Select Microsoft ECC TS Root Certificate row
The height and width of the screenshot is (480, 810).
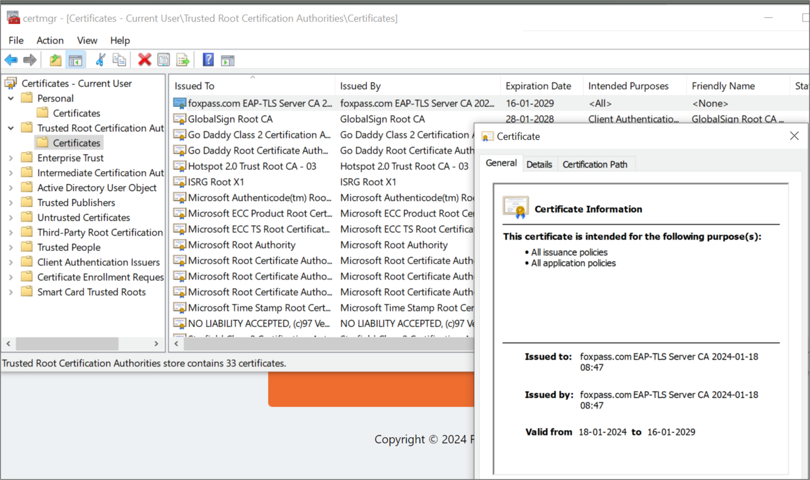pyautogui.click(x=323, y=229)
